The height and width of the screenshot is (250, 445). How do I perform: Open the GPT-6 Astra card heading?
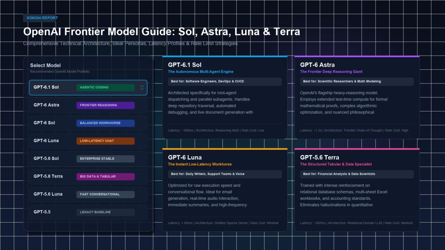coord(317,65)
